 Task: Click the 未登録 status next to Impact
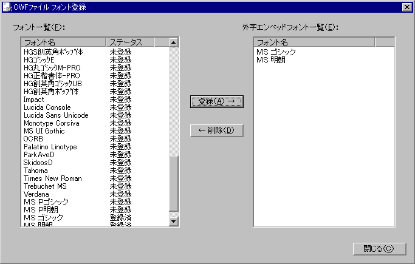(121, 100)
